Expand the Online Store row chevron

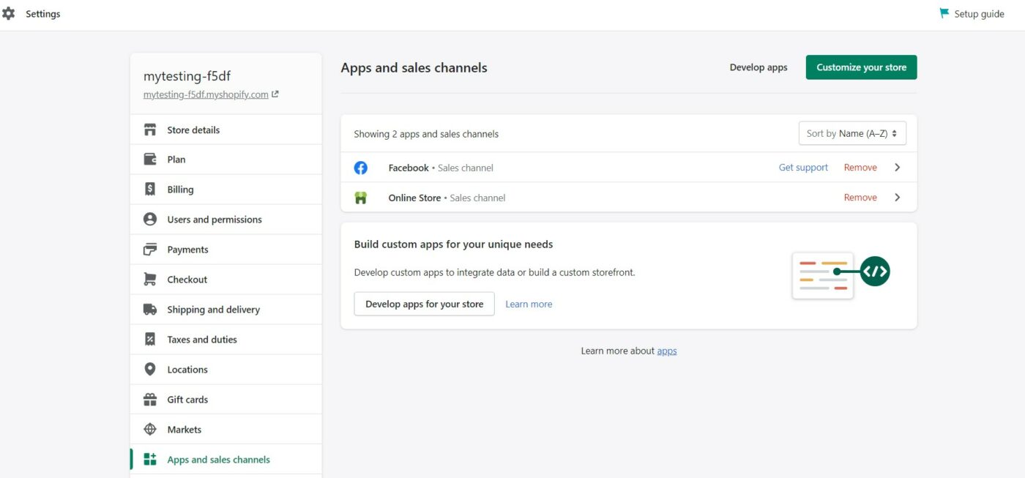pyautogui.click(x=898, y=198)
